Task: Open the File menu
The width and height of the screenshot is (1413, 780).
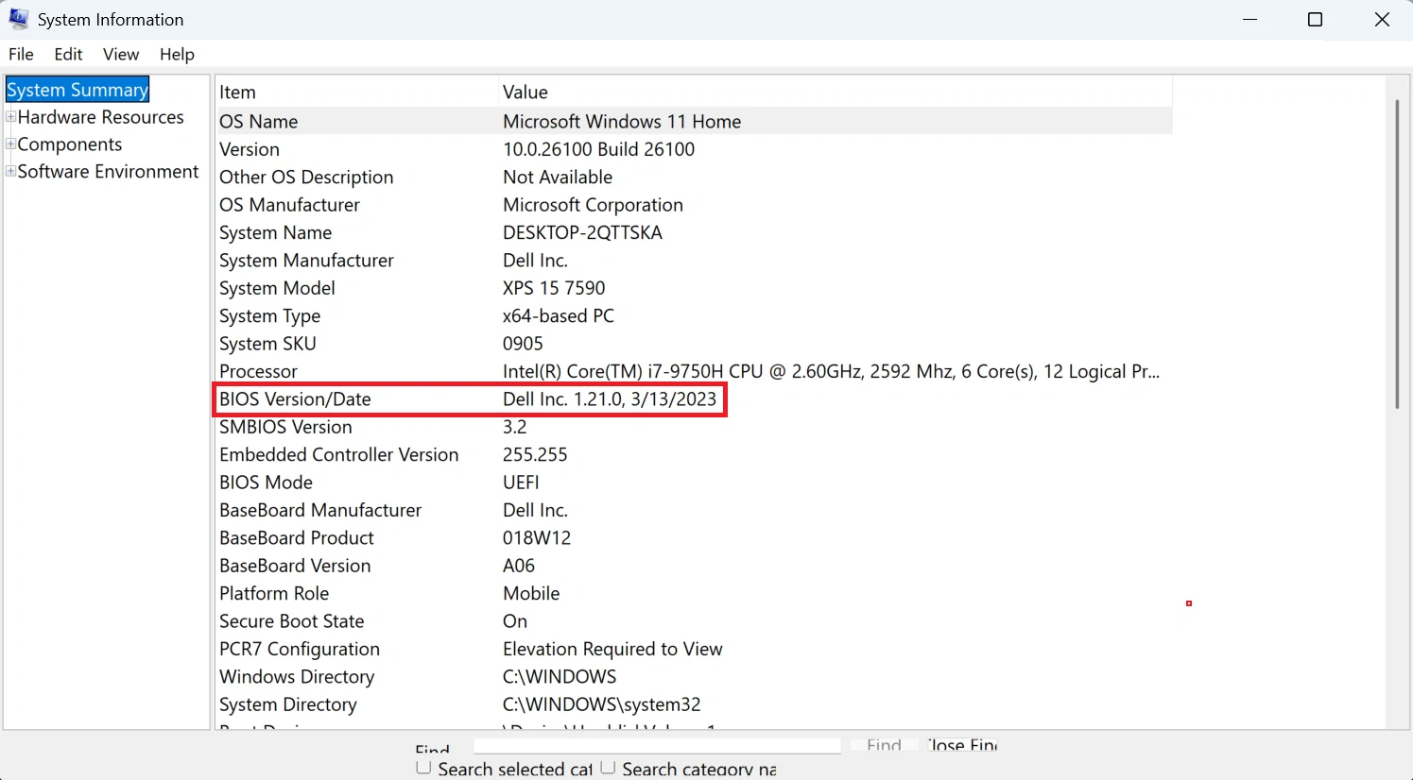Action: click(x=21, y=54)
